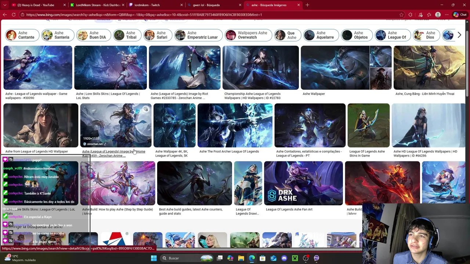Viewport: 470px width, 264px height.
Task: Open Microsoft 365 from the taskbar
Action: [x=230, y=258]
